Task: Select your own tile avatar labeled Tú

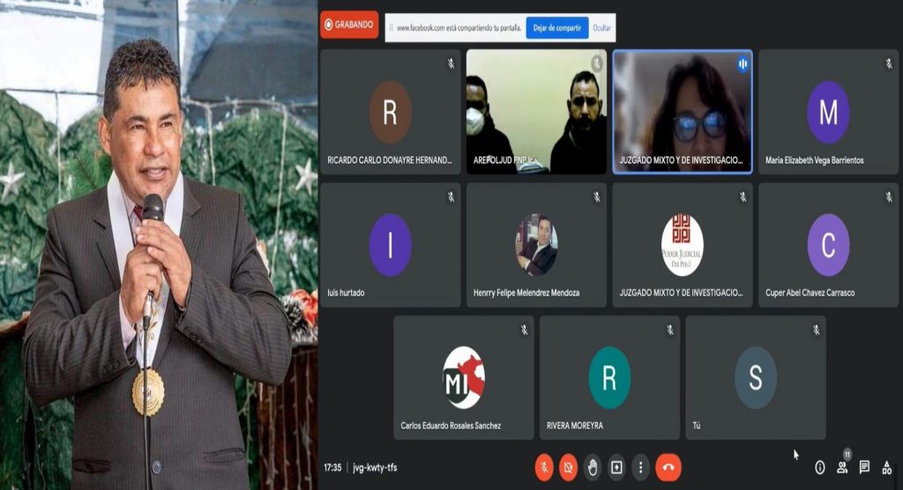Action: 756,378
